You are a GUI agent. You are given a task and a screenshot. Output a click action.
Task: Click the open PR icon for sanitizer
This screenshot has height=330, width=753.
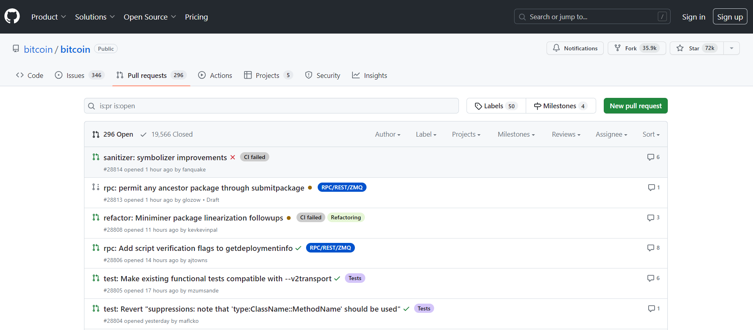pyautogui.click(x=96, y=157)
